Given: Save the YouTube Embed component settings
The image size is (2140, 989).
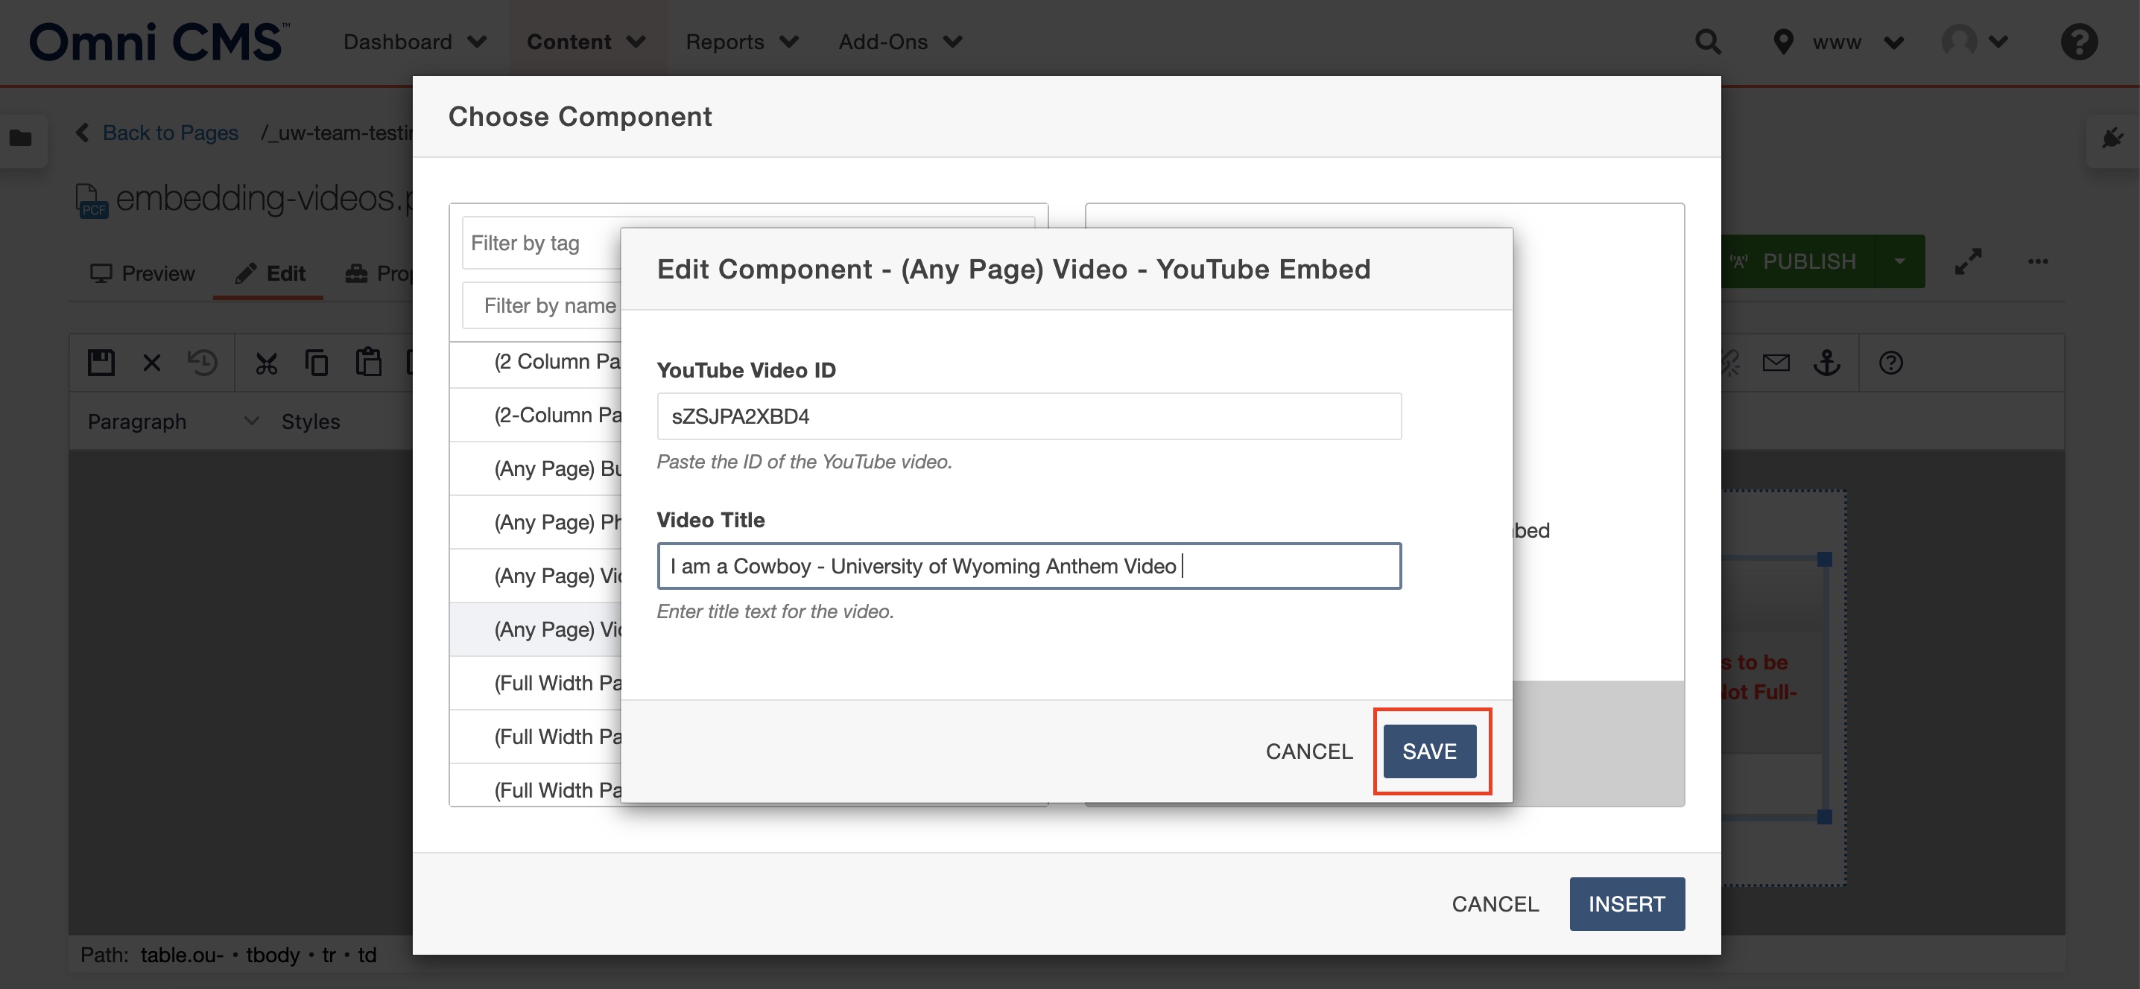Looking at the screenshot, I should click(x=1431, y=751).
